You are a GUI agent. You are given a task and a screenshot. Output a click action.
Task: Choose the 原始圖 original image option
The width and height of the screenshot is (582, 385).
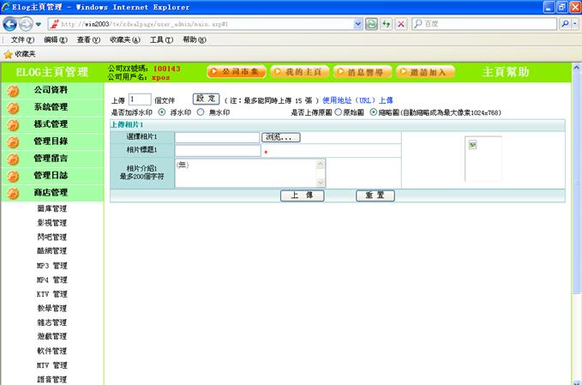[338, 112]
